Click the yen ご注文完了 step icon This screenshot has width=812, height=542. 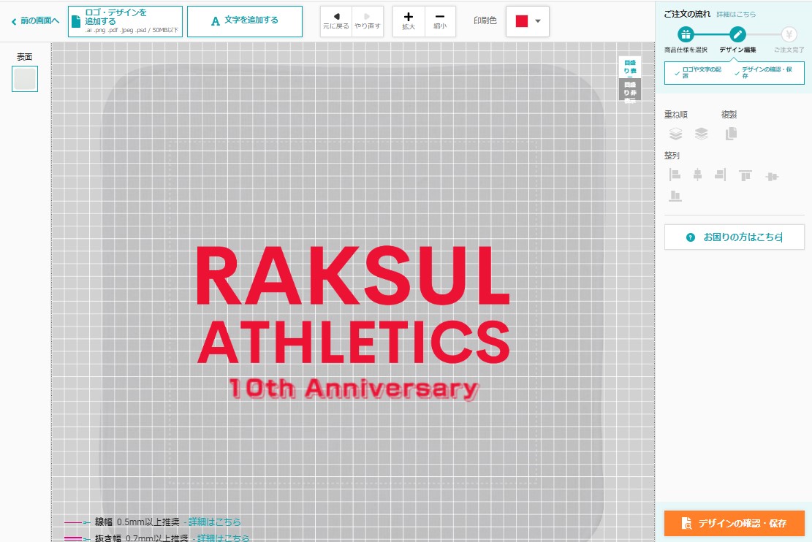click(789, 34)
